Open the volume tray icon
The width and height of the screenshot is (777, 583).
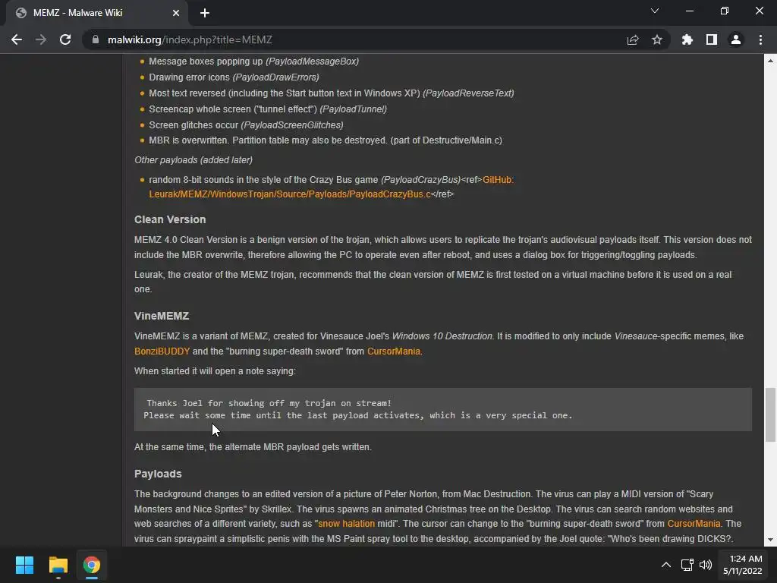point(705,565)
